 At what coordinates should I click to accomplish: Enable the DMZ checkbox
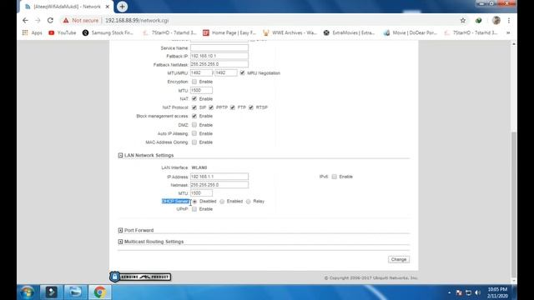(x=194, y=125)
